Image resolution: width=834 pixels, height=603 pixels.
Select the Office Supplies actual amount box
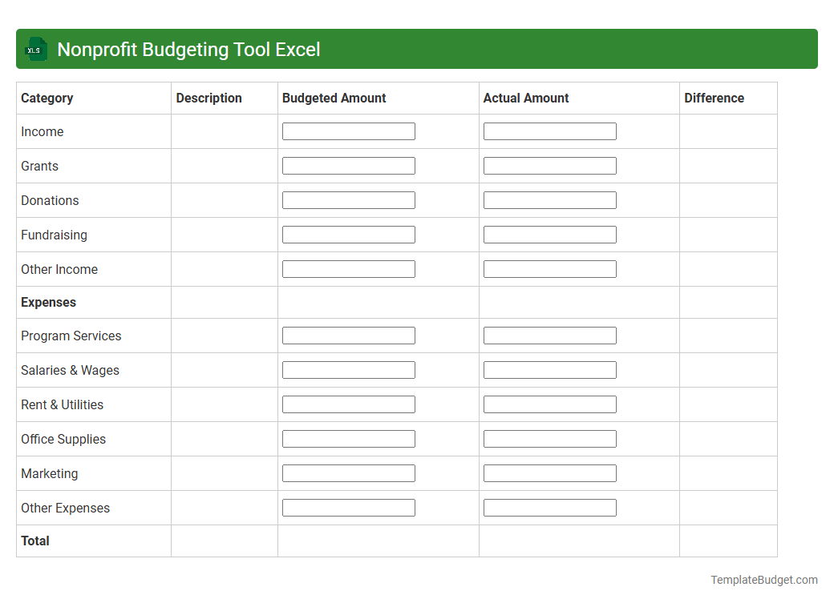(x=549, y=438)
